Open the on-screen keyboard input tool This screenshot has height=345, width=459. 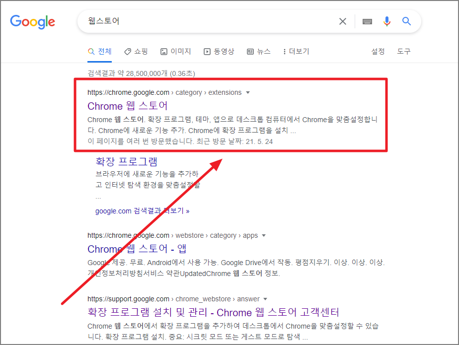coord(367,21)
